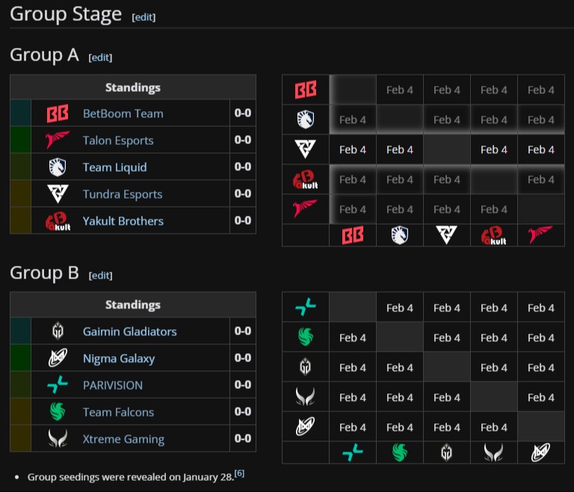Open the Xtreme Gaming team link

click(x=123, y=439)
